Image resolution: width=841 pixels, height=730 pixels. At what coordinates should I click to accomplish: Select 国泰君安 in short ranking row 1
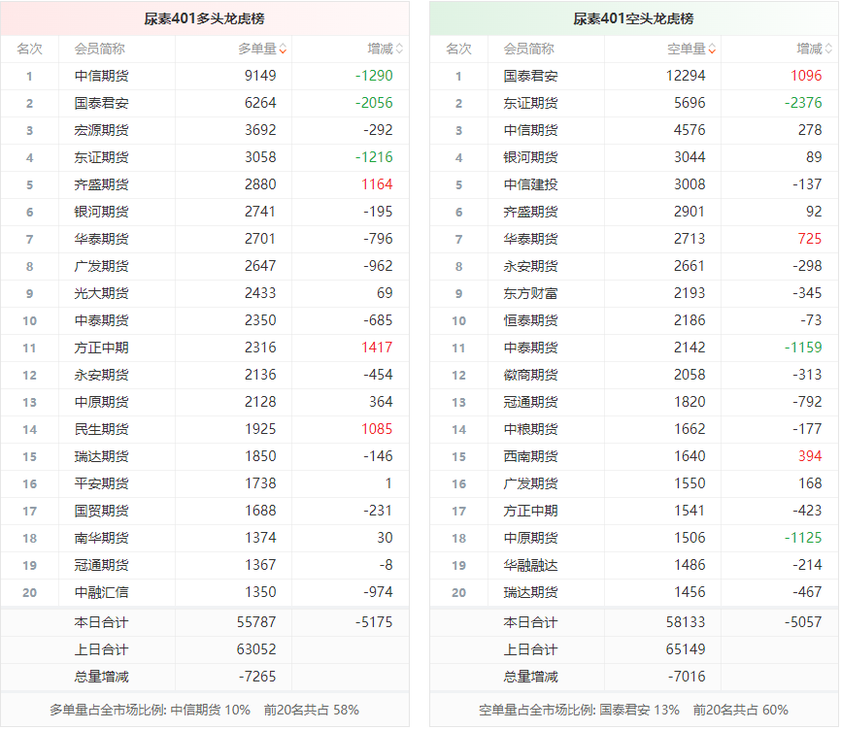pyautogui.click(x=530, y=76)
